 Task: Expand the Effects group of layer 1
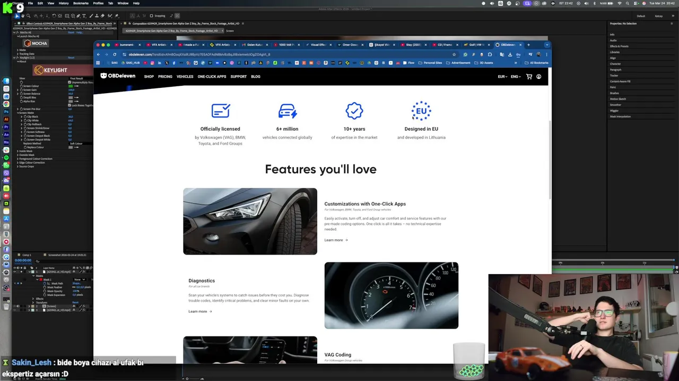coord(33,299)
